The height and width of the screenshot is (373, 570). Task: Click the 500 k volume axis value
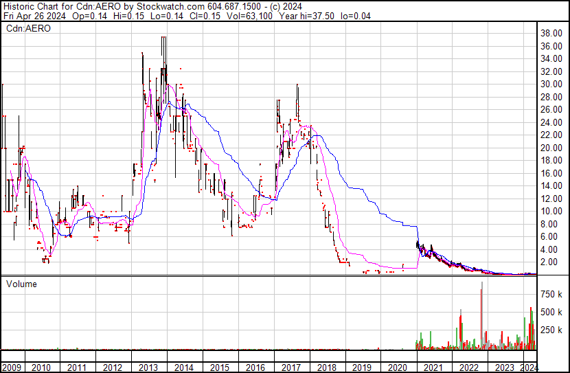[551, 313]
